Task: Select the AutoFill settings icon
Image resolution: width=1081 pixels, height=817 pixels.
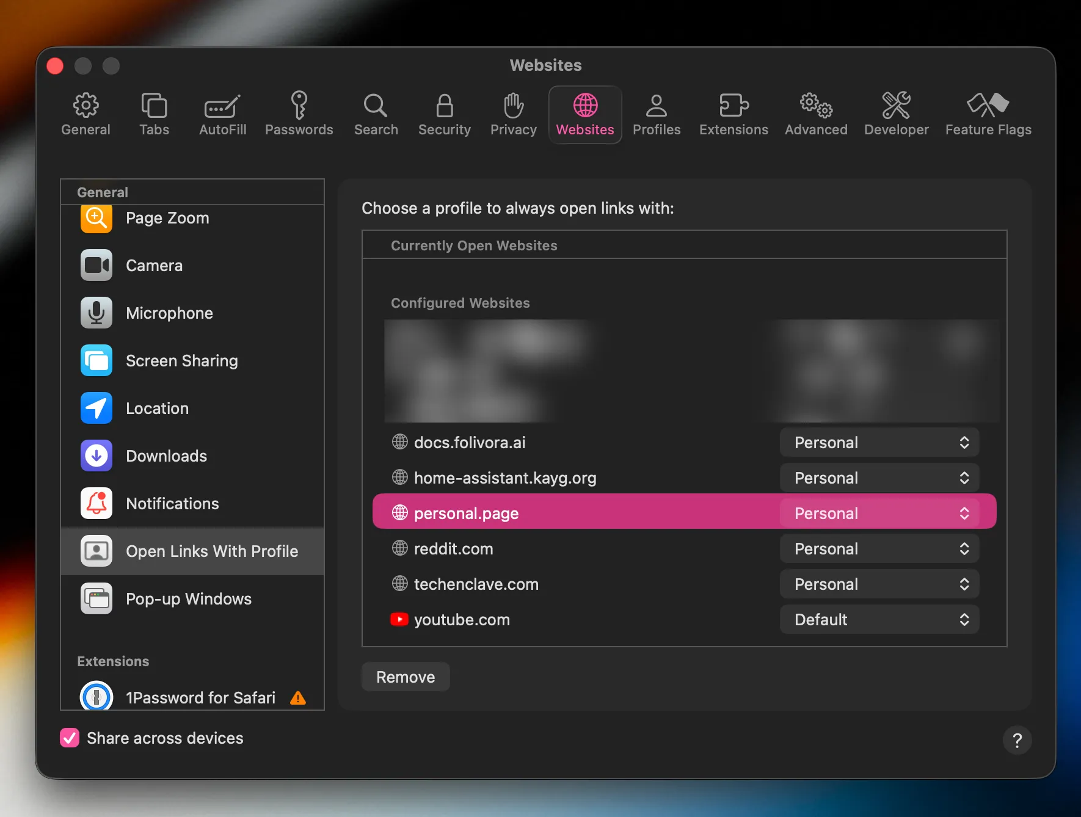Action: (x=222, y=114)
